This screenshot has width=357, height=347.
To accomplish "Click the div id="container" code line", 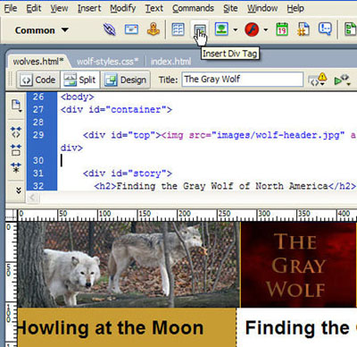I will [116, 110].
